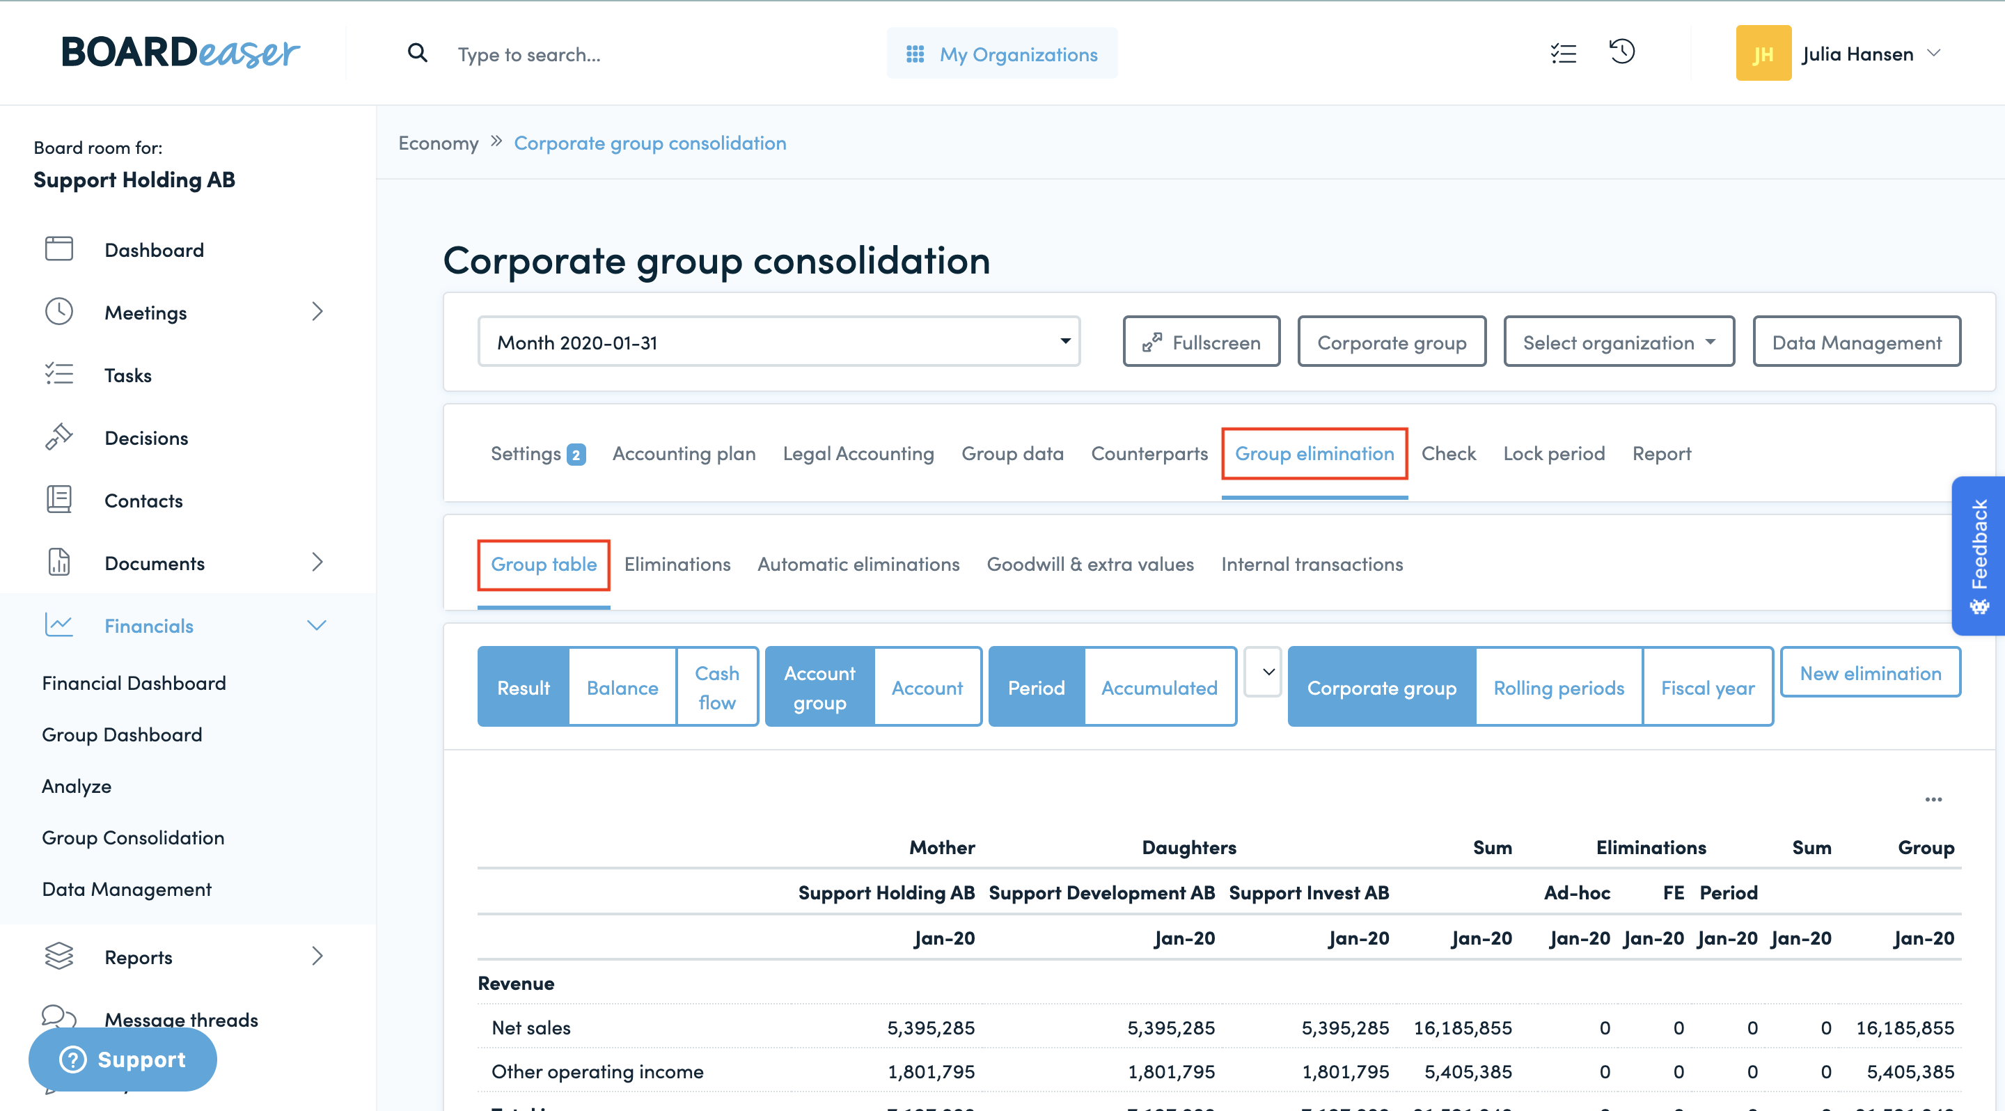
Task: Switch to the Report tab
Action: pyautogui.click(x=1661, y=452)
